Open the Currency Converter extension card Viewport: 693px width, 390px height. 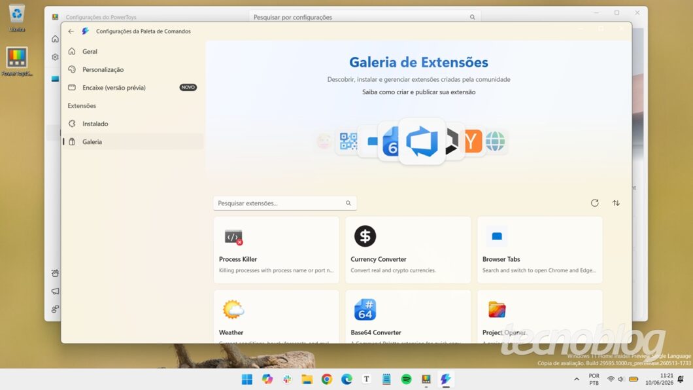408,250
